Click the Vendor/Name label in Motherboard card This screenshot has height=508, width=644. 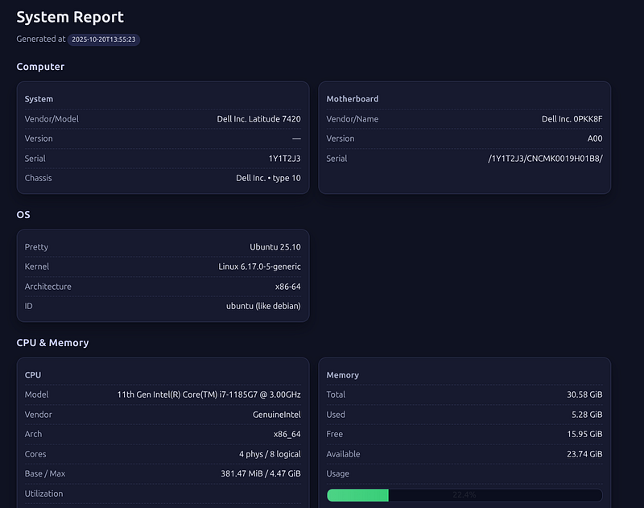tap(353, 118)
